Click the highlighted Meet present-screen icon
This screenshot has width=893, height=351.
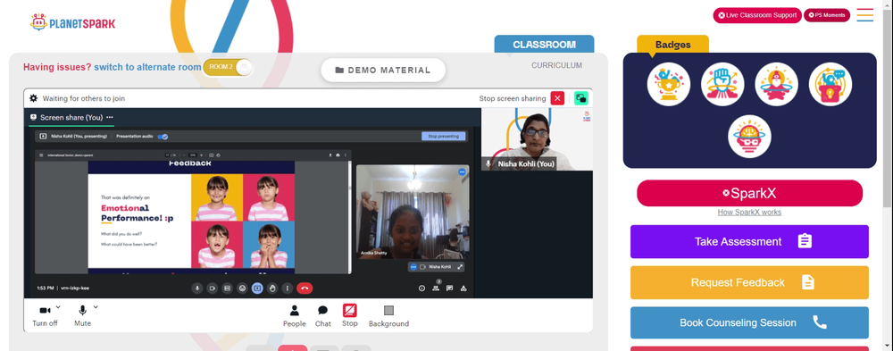coord(257,288)
